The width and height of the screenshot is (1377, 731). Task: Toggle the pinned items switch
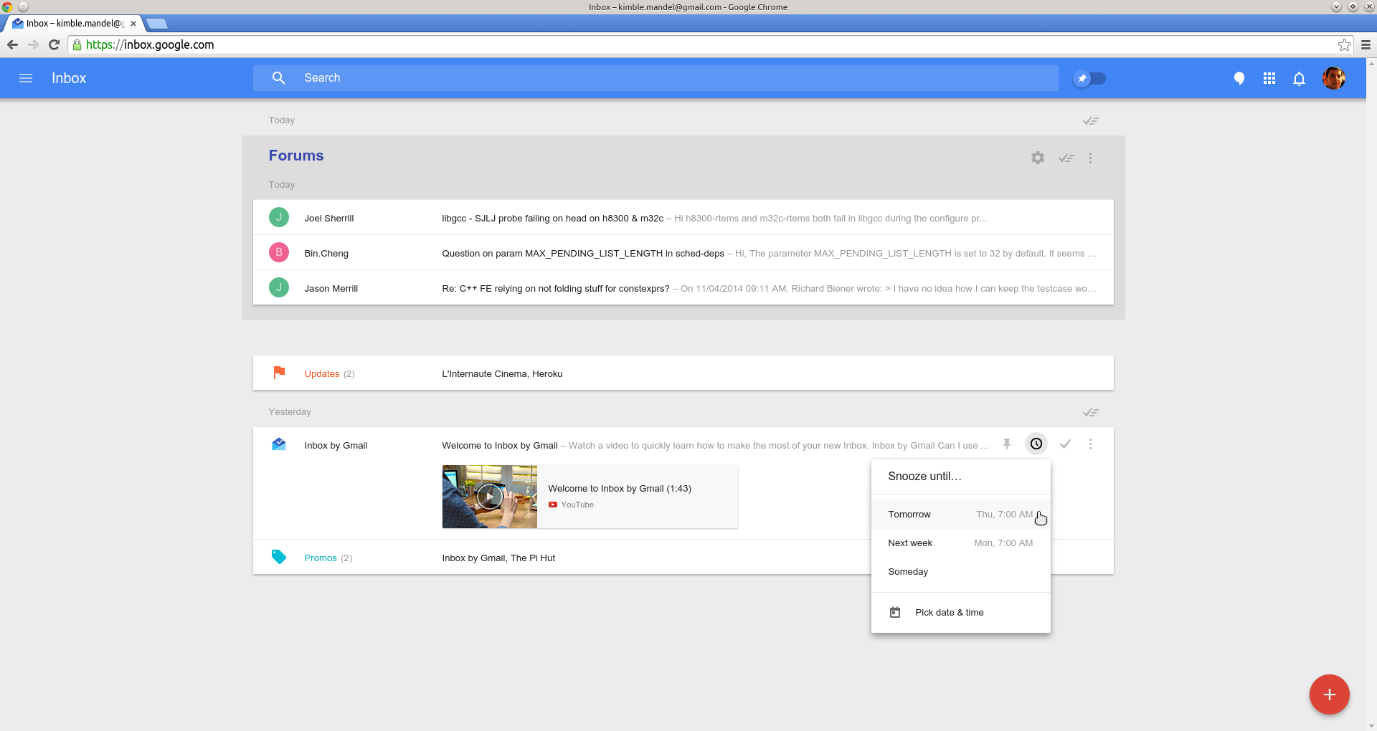pos(1089,78)
